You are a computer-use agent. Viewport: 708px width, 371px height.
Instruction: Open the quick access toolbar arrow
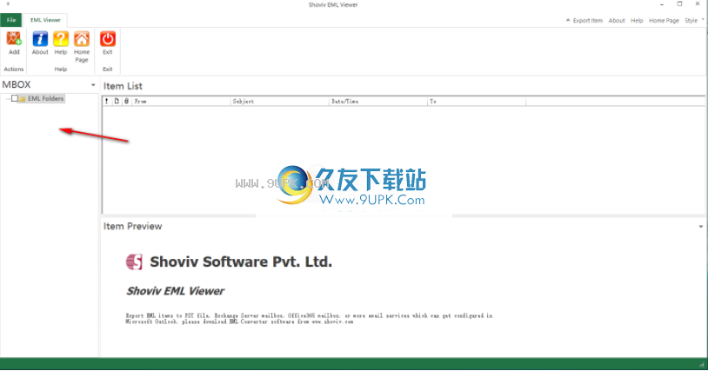click(x=8, y=4)
